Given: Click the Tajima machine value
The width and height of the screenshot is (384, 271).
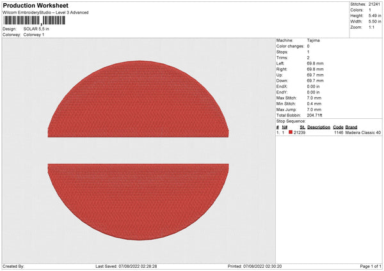Looking at the screenshot, I should click(314, 40).
